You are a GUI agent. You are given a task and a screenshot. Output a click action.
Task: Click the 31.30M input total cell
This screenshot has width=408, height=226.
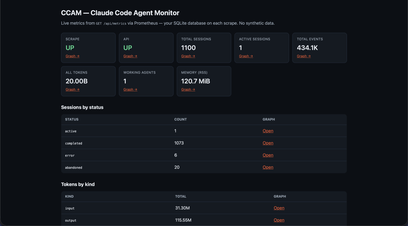click(x=182, y=208)
